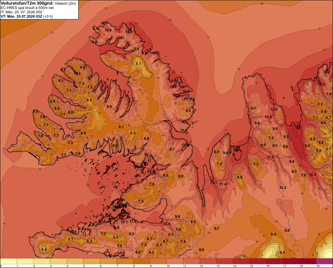Click the 6.0 label in Westfjords
This screenshot has height=268, width=333.
click(x=89, y=100)
